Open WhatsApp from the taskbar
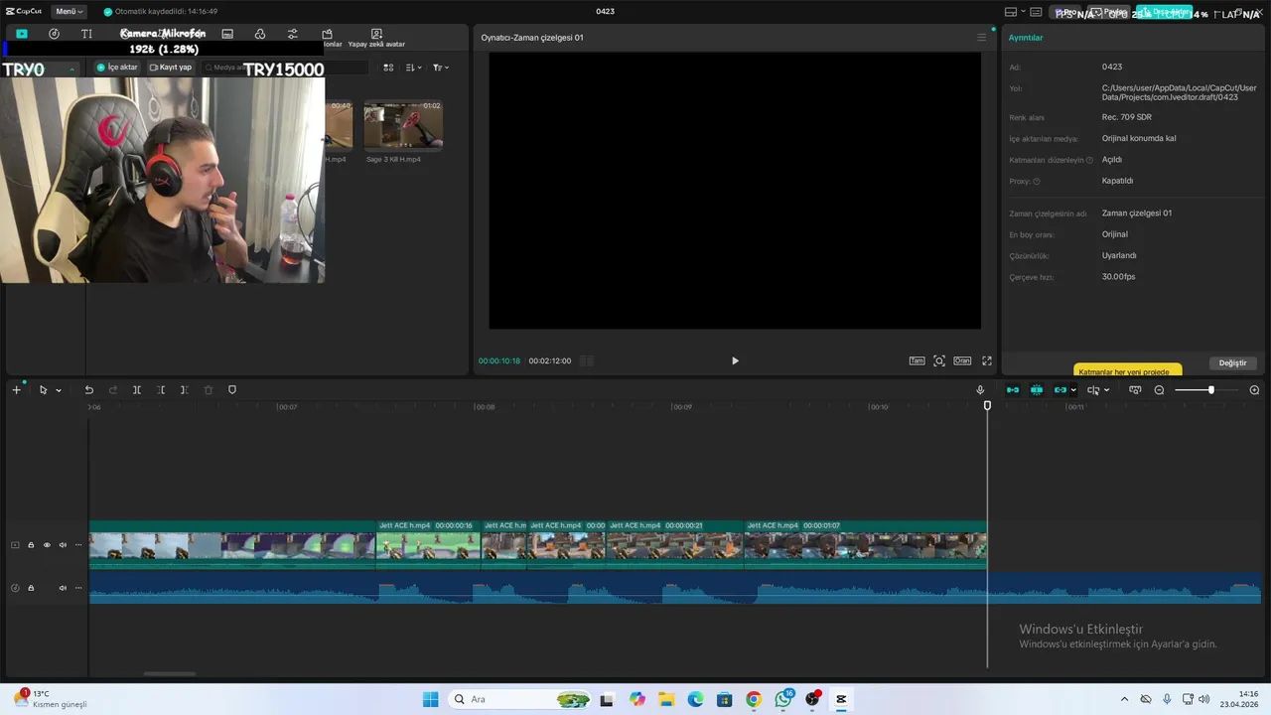Screen dimensions: 1271x715 [783, 699]
